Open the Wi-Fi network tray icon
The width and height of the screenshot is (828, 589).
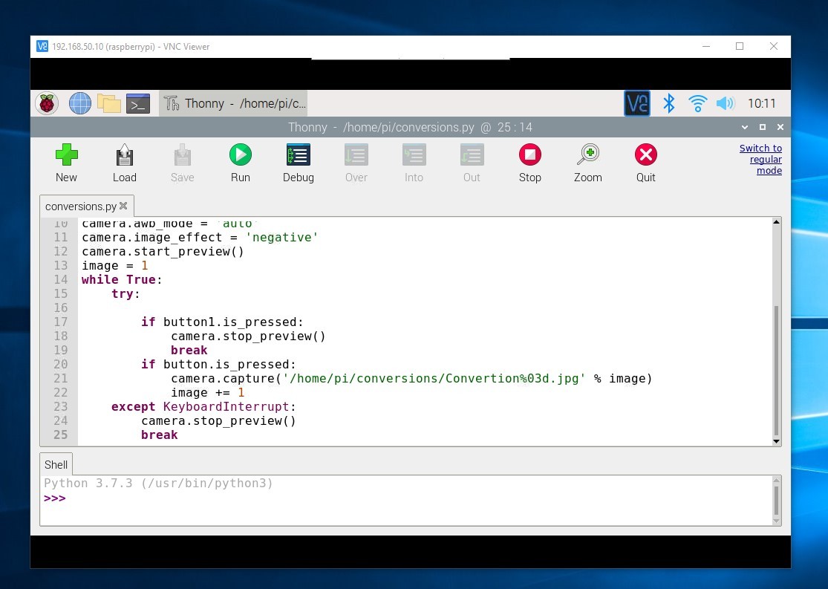697,103
